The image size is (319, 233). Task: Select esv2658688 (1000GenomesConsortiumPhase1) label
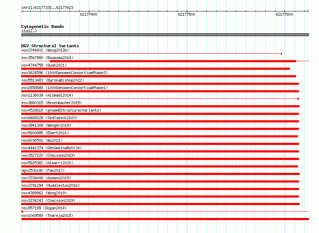coord(65,88)
